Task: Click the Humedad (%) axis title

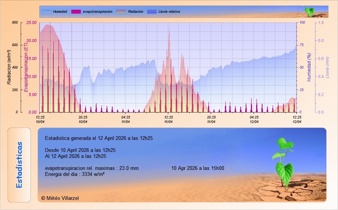Action: 309,67
